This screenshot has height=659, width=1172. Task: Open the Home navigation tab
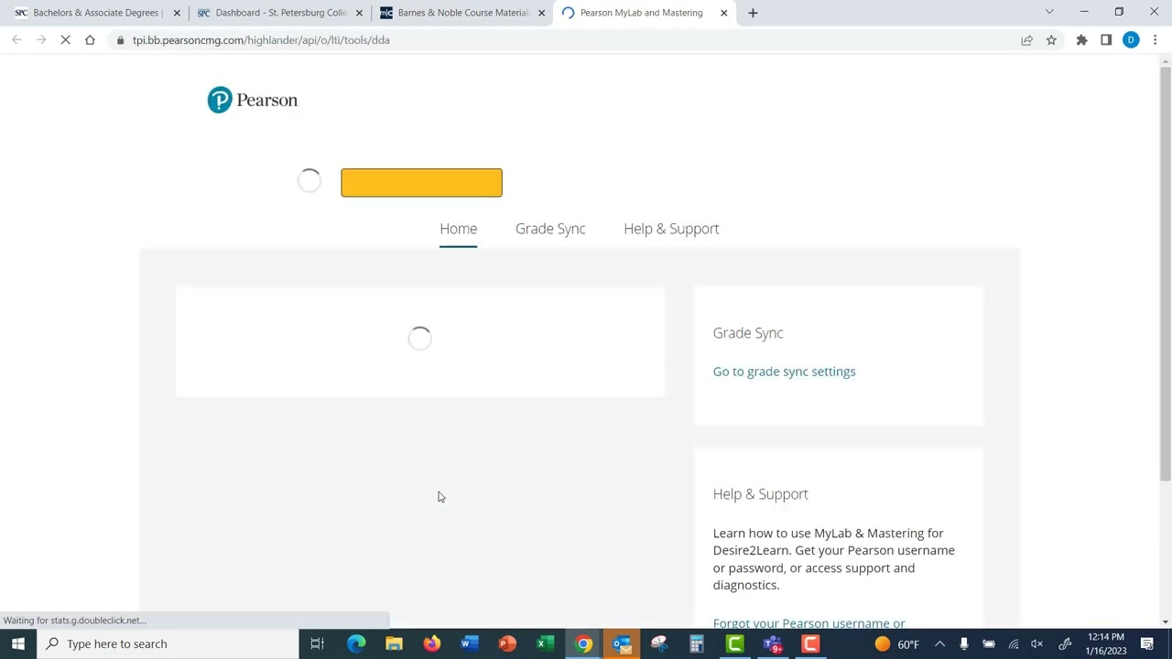(x=458, y=229)
